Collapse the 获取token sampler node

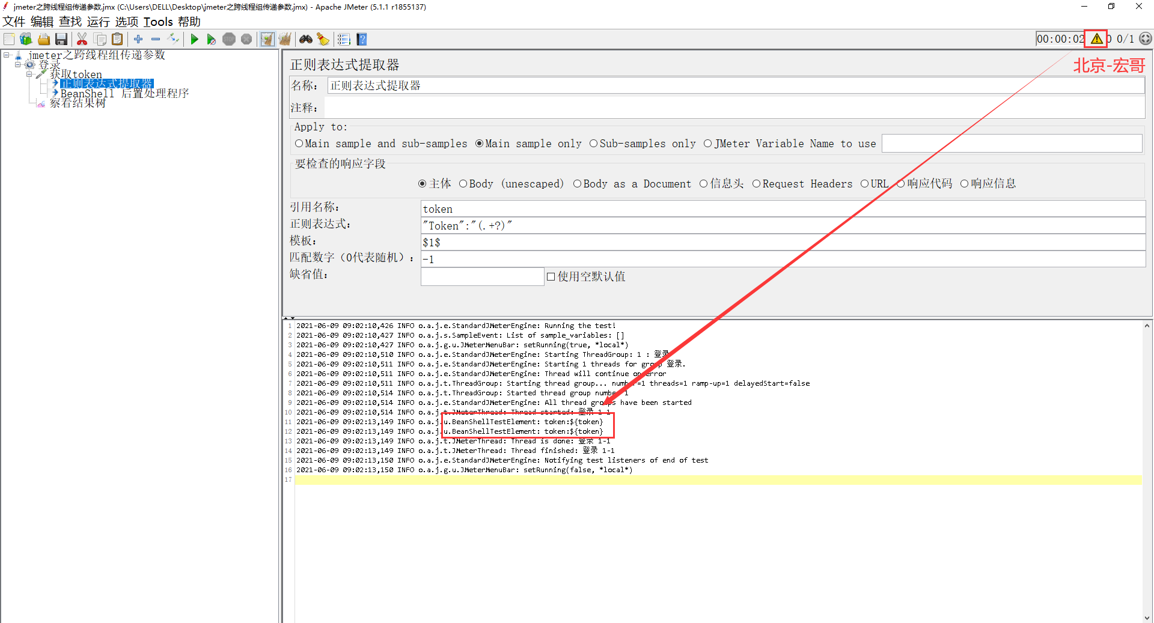tap(29, 74)
